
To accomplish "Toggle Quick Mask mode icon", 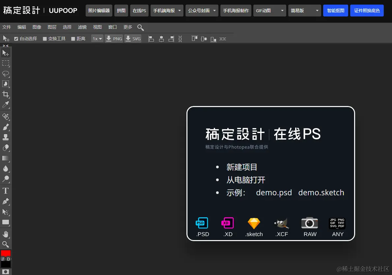I will (x=6, y=272).
